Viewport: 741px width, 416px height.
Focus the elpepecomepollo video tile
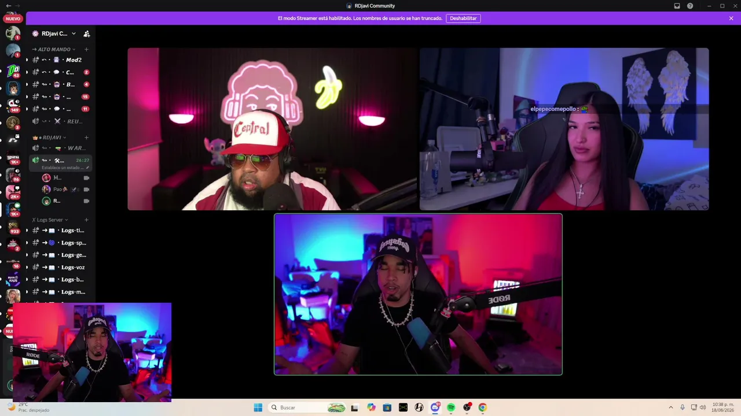564,129
